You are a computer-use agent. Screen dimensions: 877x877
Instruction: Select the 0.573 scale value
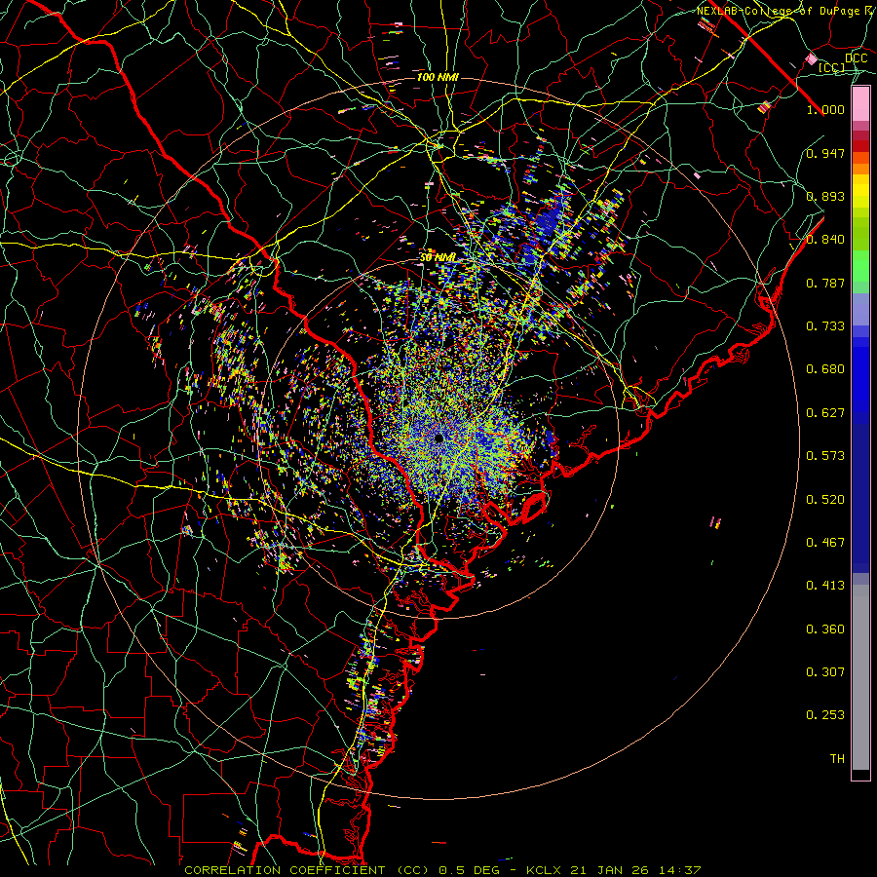coord(825,456)
